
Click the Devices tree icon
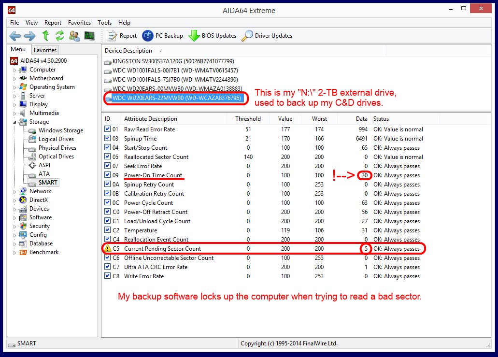(x=23, y=209)
